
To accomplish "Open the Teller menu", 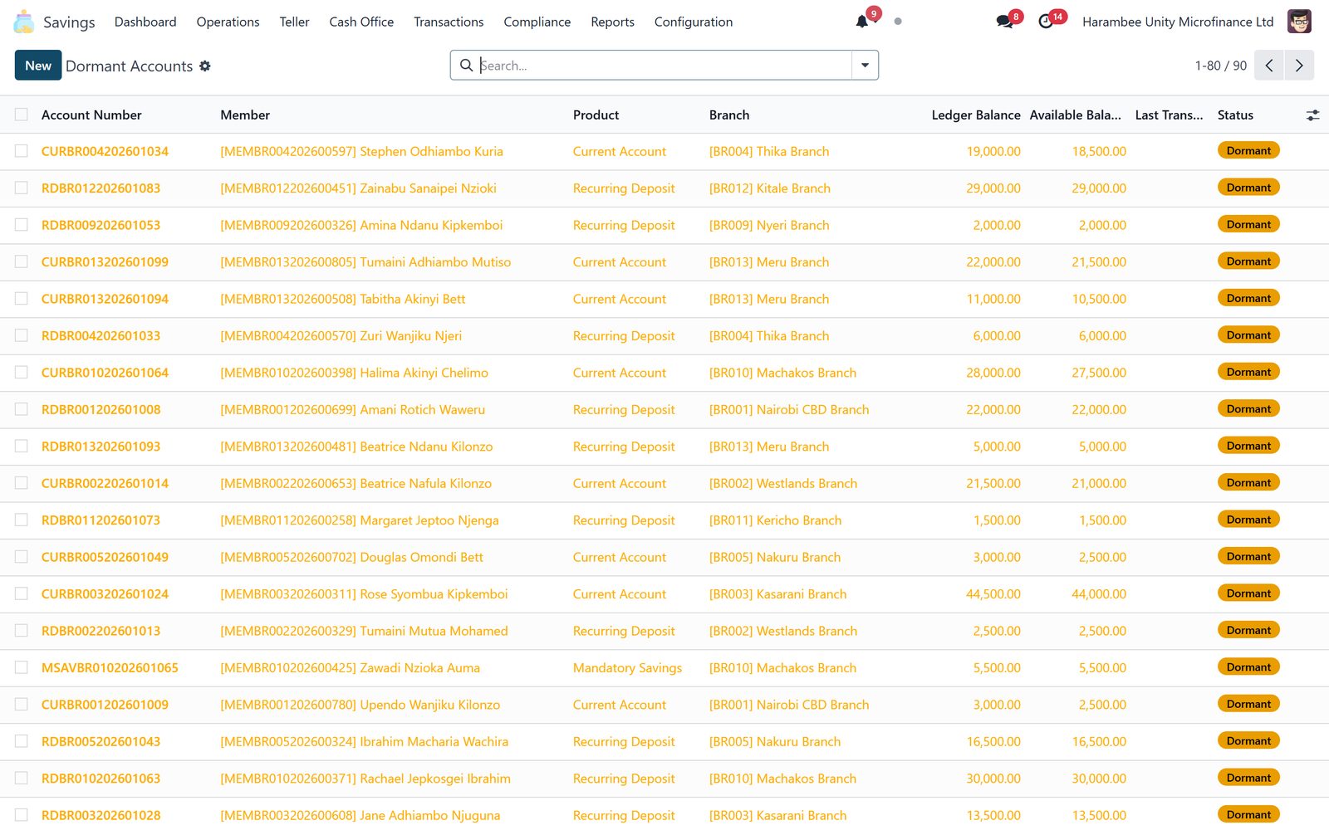I will pos(294,22).
